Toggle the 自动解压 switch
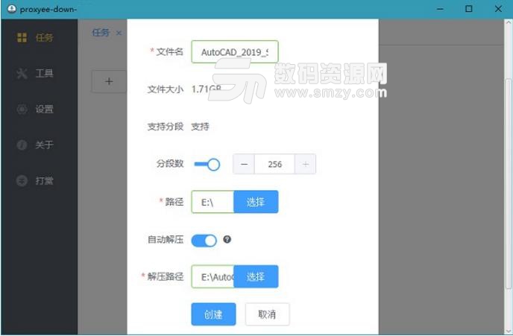 (x=204, y=241)
